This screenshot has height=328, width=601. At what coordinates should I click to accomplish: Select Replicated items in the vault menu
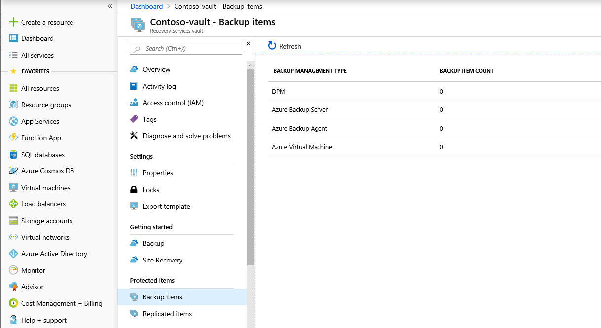coord(167,314)
